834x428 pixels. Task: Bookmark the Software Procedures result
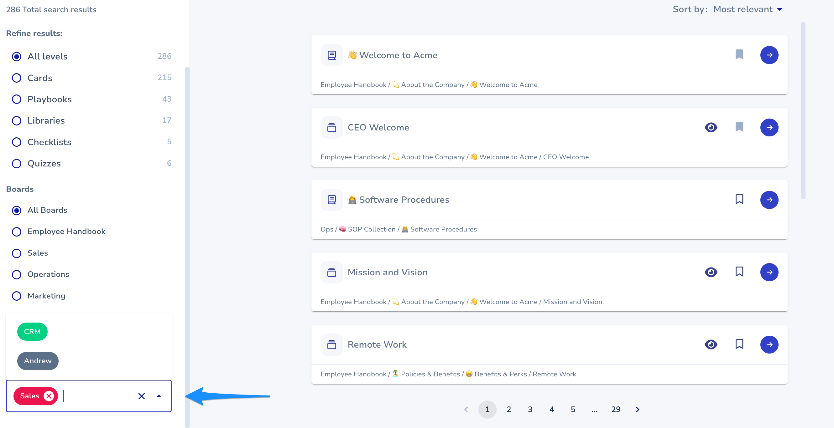[739, 200]
